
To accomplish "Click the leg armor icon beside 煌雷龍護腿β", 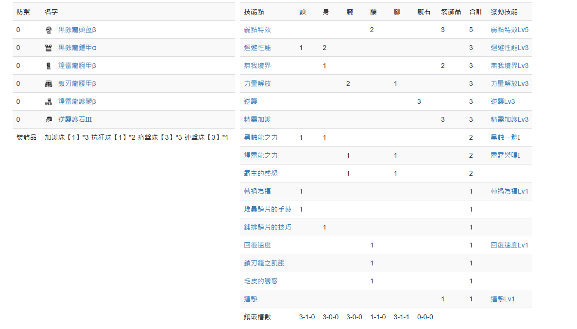I will 48,102.
